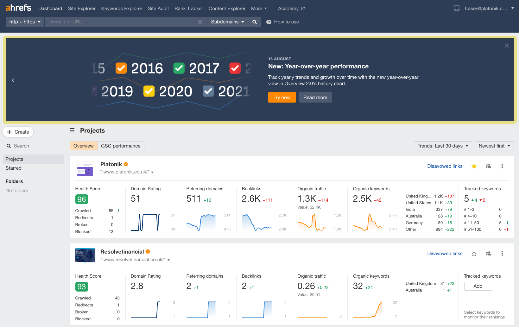Click the Try now button in the banner
The height and width of the screenshot is (327, 519).
[x=282, y=97]
